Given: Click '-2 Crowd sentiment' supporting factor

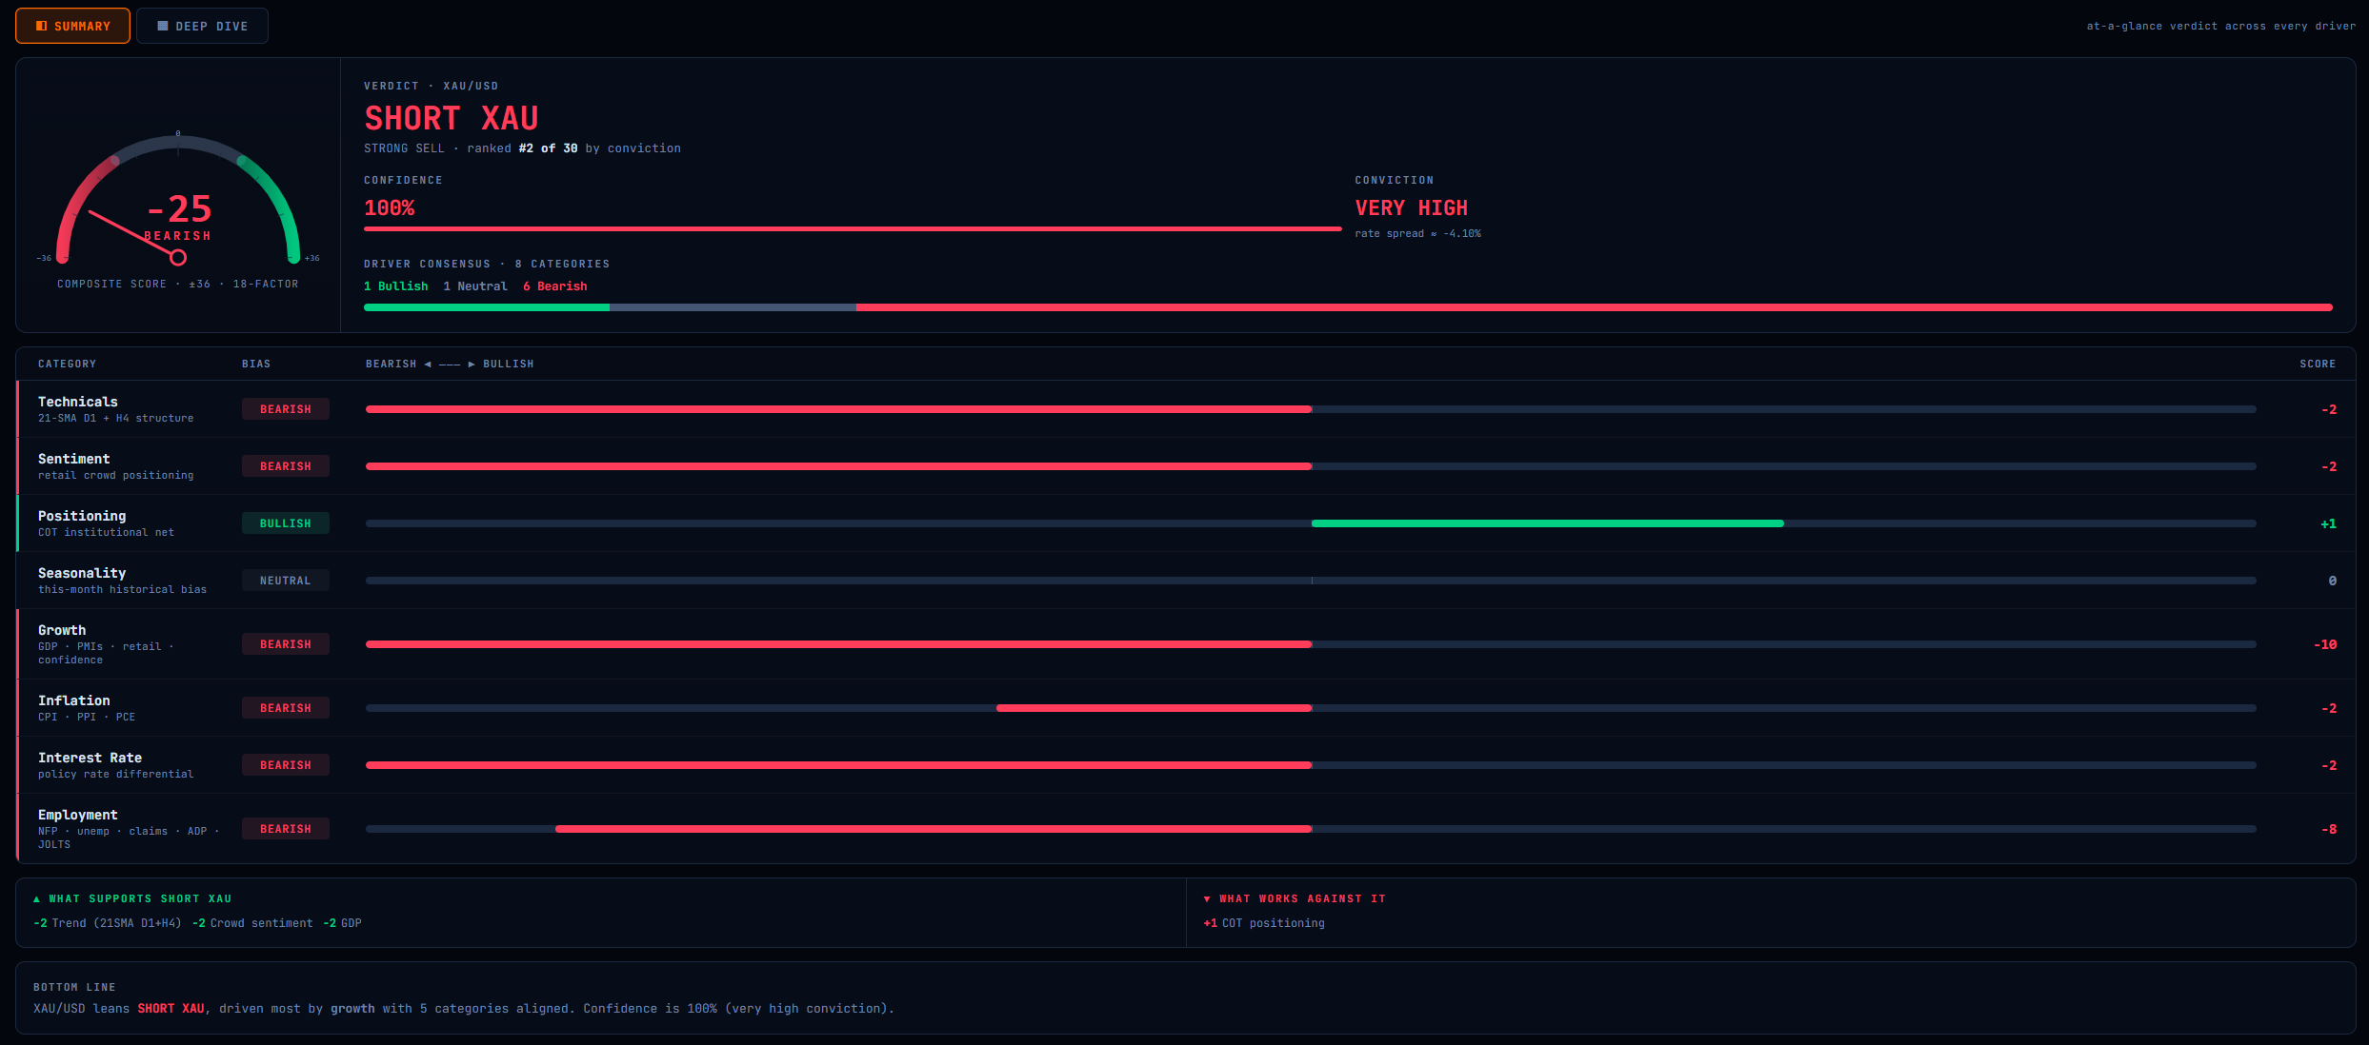Looking at the screenshot, I should (x=252, y=923).
